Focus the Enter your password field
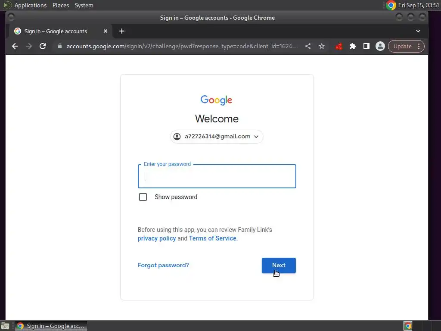Image resolution: width=441 pixels, height=331 pixels. (x=217, y=176)
